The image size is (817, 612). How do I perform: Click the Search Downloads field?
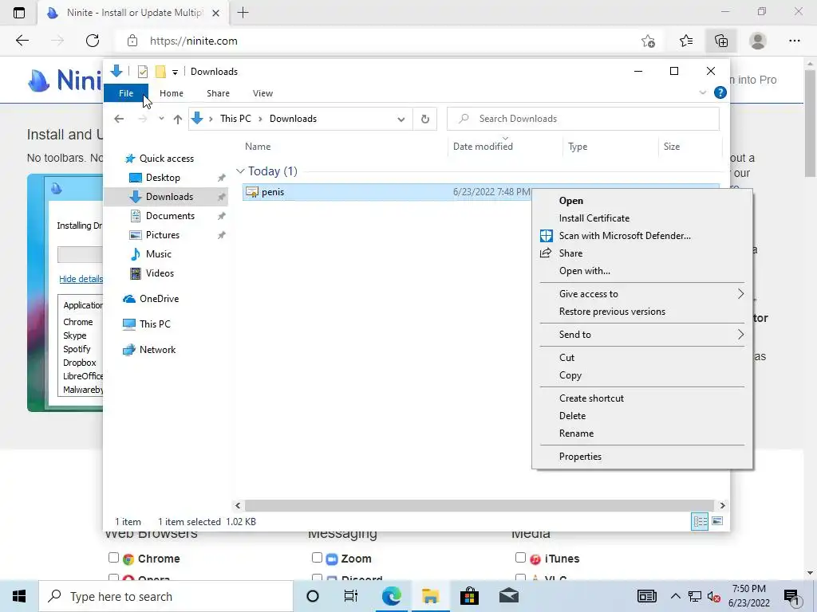[583, 119]
